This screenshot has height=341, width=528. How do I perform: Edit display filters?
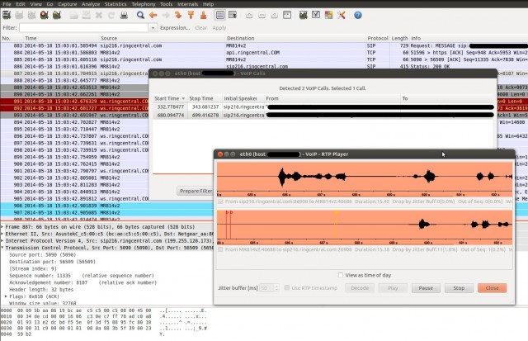(316, 15)
